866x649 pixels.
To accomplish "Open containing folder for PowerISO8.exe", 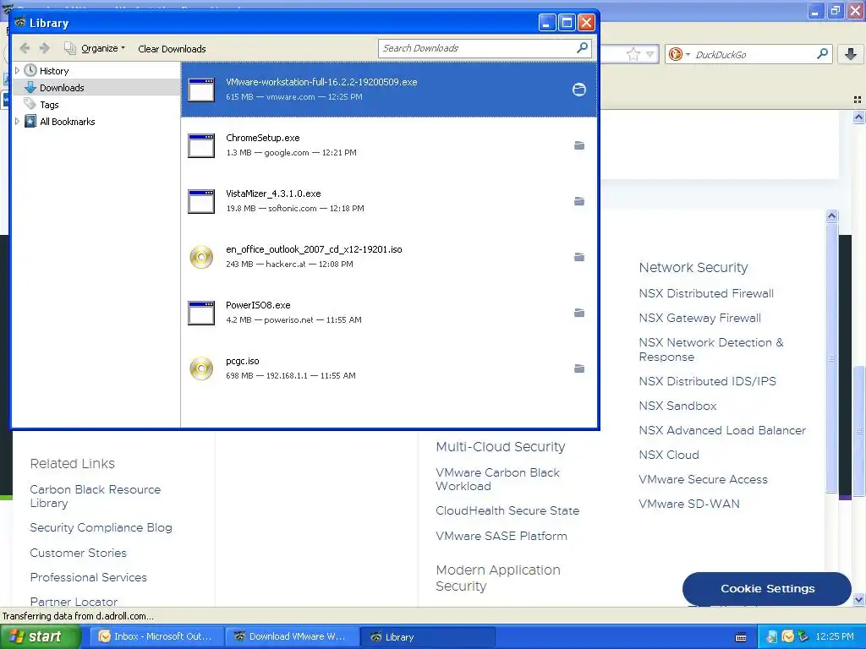I will (578, 313).
